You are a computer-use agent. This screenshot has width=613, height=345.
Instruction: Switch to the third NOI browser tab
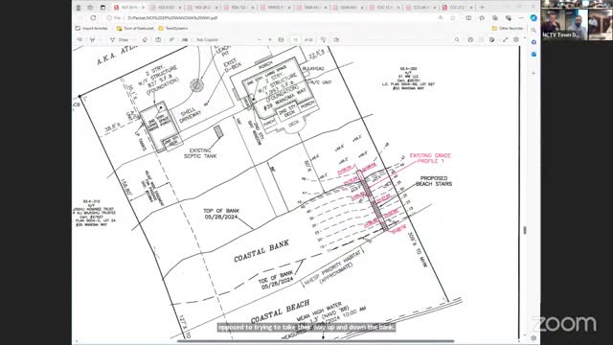[202, 8]
